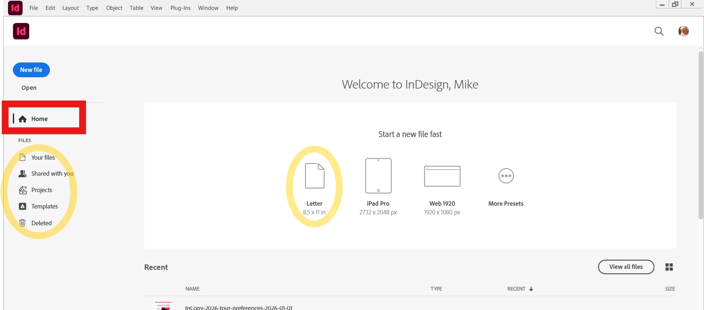The height and width of the screenshot is (310, 704).
Task: Open the Plug-Ins menu
Action: (181, 8)
